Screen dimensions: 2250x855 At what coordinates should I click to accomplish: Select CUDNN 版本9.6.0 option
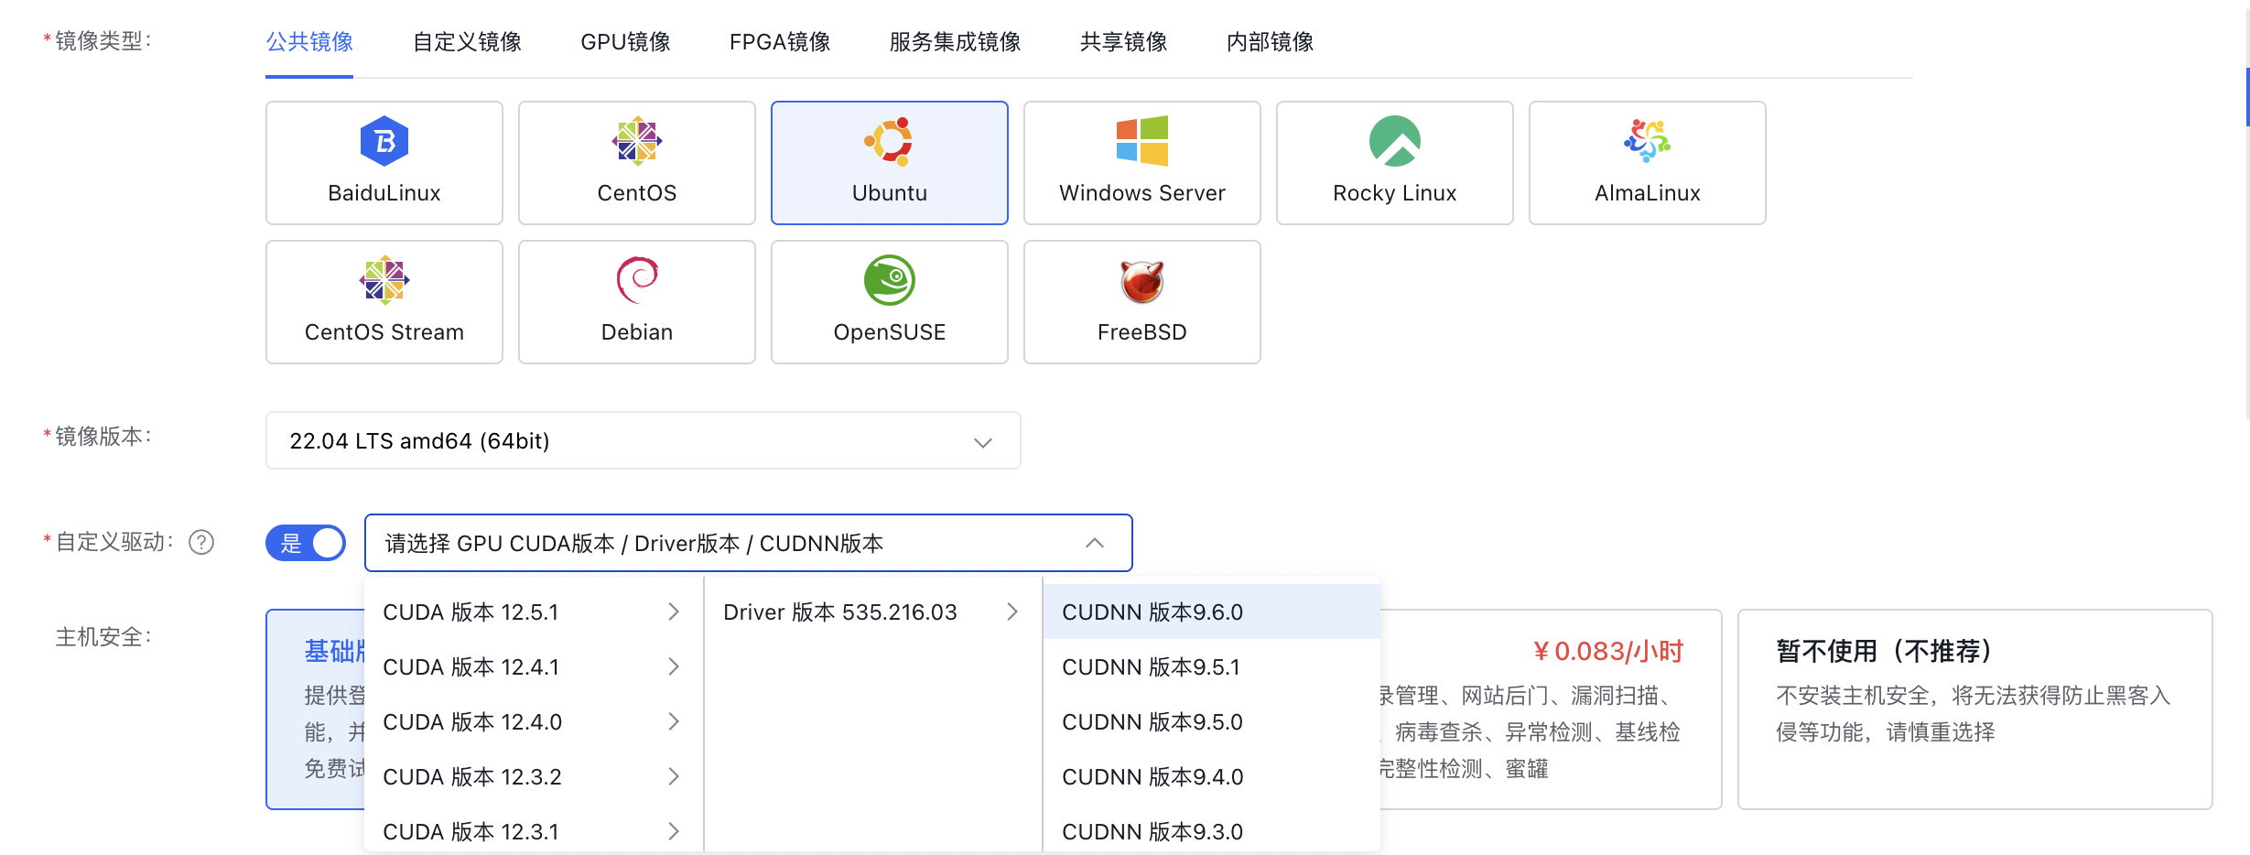1211,611
